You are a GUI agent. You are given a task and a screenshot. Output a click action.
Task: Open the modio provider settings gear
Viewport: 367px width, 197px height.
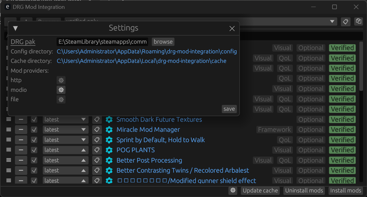tap(61, 90)
